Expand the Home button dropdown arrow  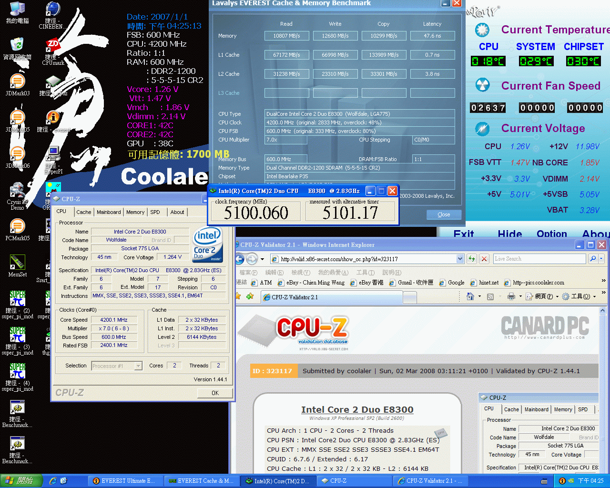479,296
